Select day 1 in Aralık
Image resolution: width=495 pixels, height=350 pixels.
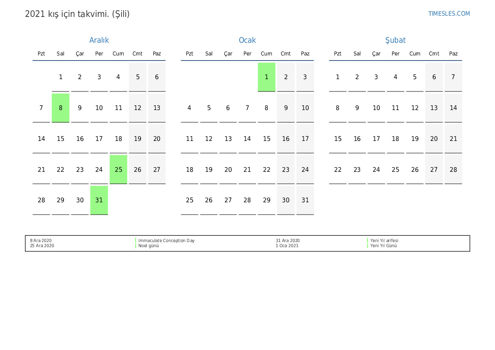[61, 77]
